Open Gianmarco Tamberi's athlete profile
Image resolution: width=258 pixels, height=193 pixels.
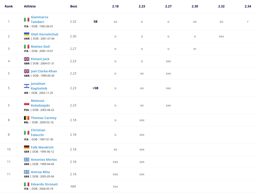click(40, 19)
